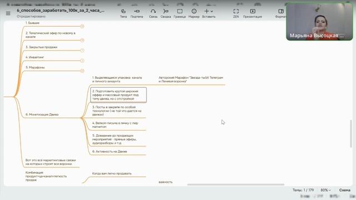Select the '5. Марафоны' topic
This screenshot has width=356, height=200.
tap(35, 68)
